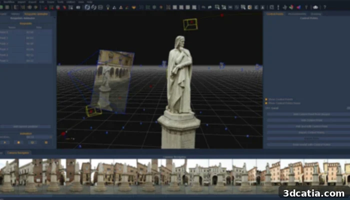Click the orange circle icon among the zoom tools
This screenshot has width=350, height=200.
(x=249, y=7)
